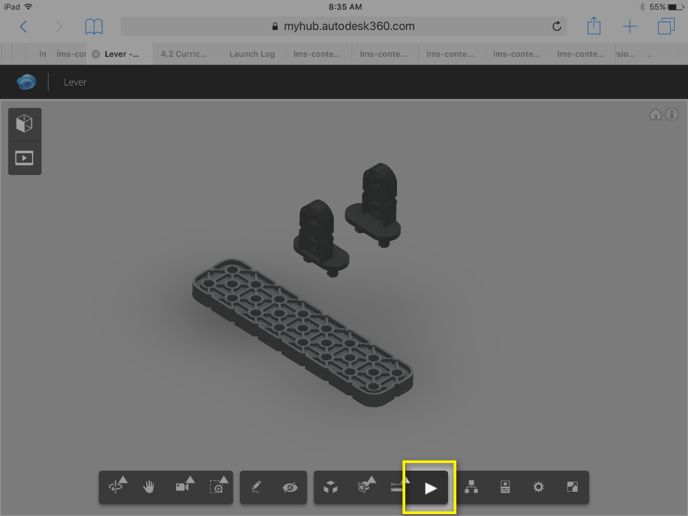688x516 pixels.
Task: Expand the camera zoom options arrow
Action: point(191,480)
